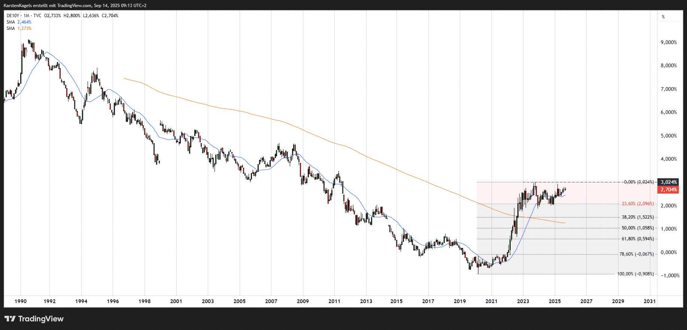687x330 pixels.
Task: Click the TVC exchange label in legend
Action: coord(37,16)
